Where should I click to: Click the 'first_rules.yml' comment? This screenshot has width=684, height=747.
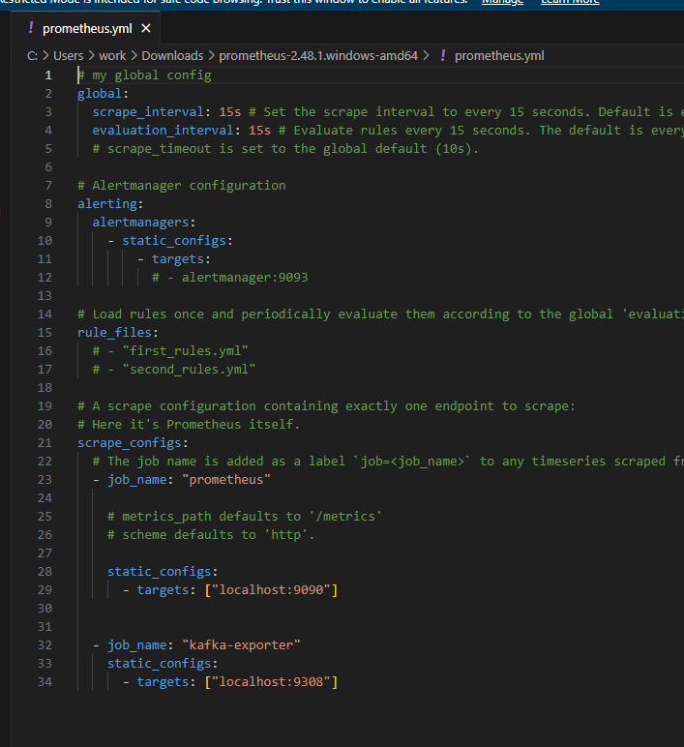coord(170,350)
